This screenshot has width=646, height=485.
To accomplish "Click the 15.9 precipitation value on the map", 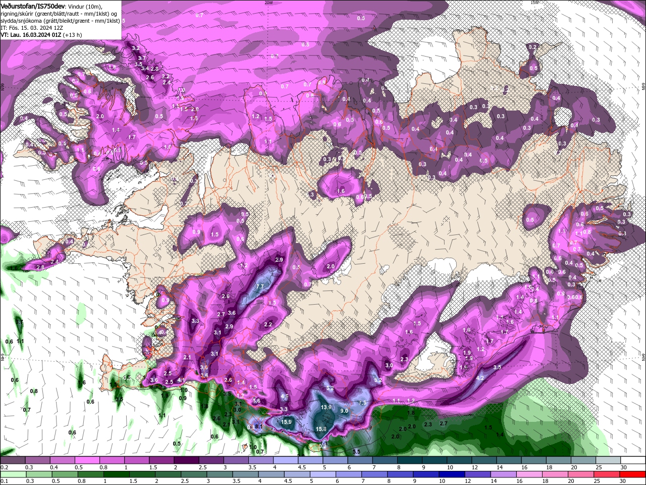I will pyautogui.click(x=287, y=422).
